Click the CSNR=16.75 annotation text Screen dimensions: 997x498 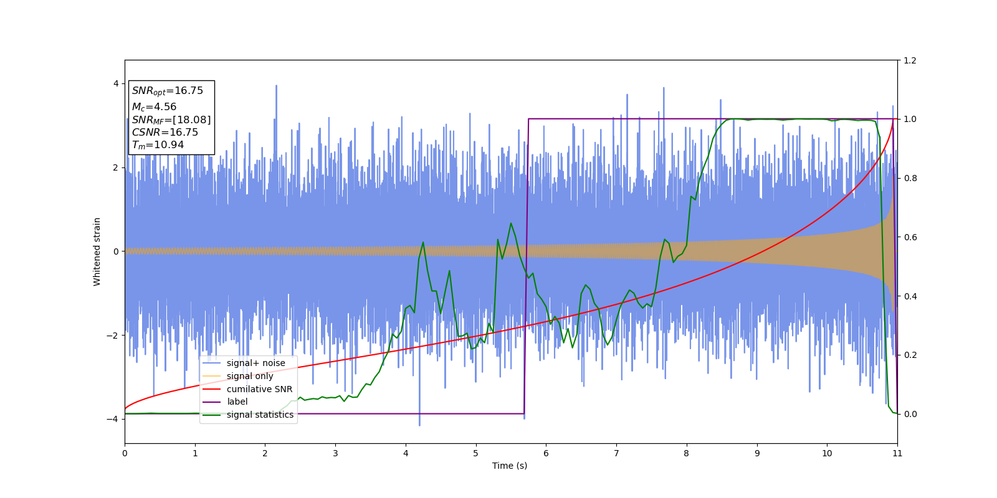[165, 132]
